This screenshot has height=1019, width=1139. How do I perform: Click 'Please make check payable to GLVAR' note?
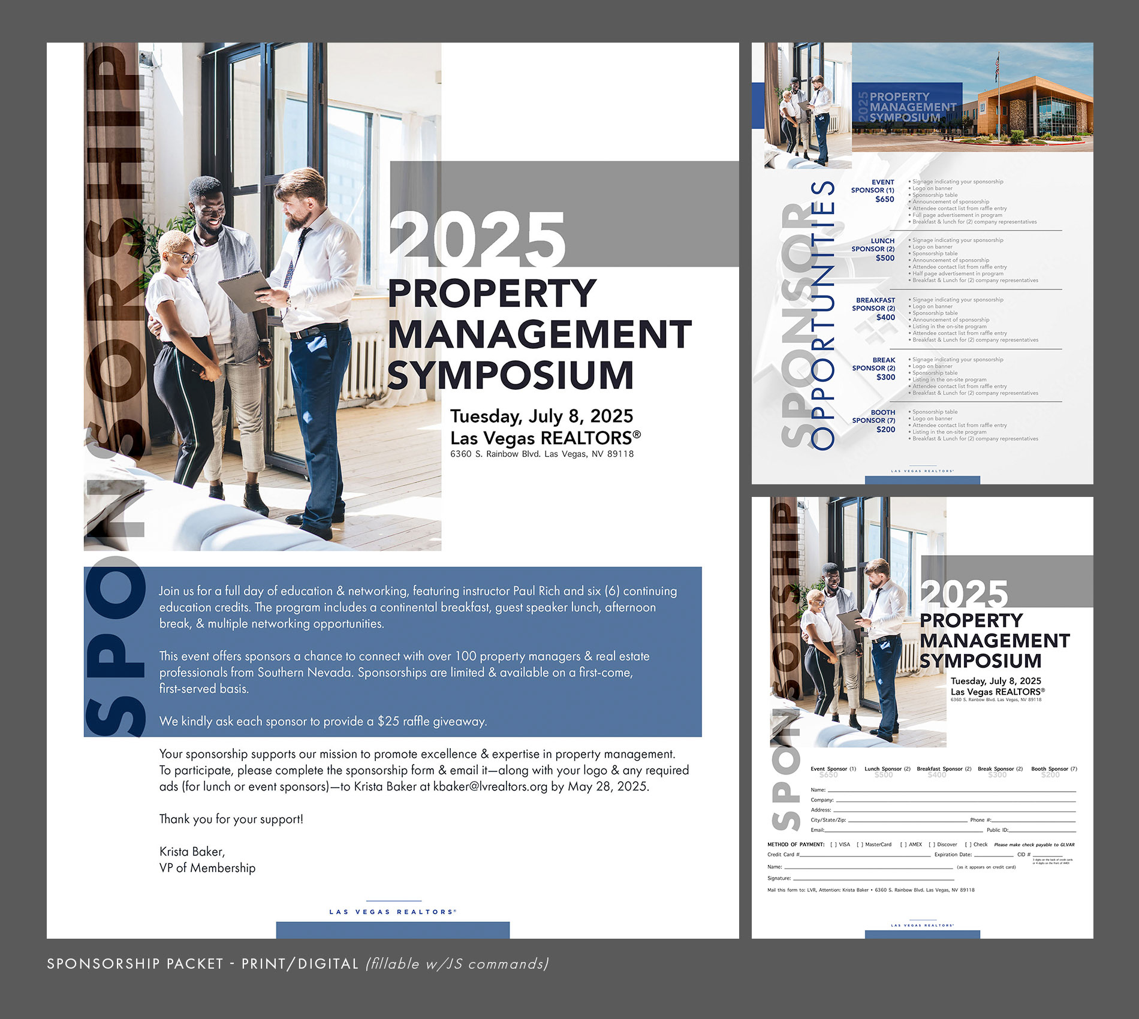(1034, 845)
